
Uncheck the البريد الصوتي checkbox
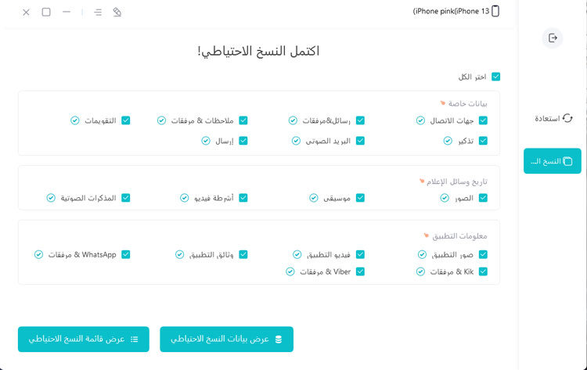coord(360,141)
